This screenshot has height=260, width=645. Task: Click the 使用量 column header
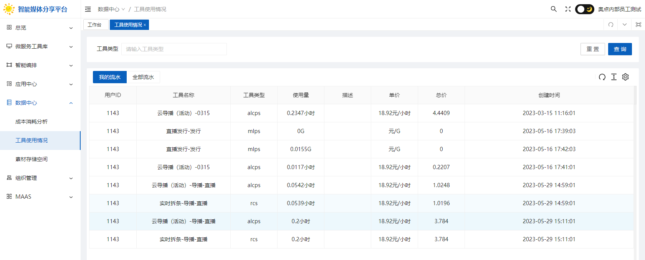[301, 95]
